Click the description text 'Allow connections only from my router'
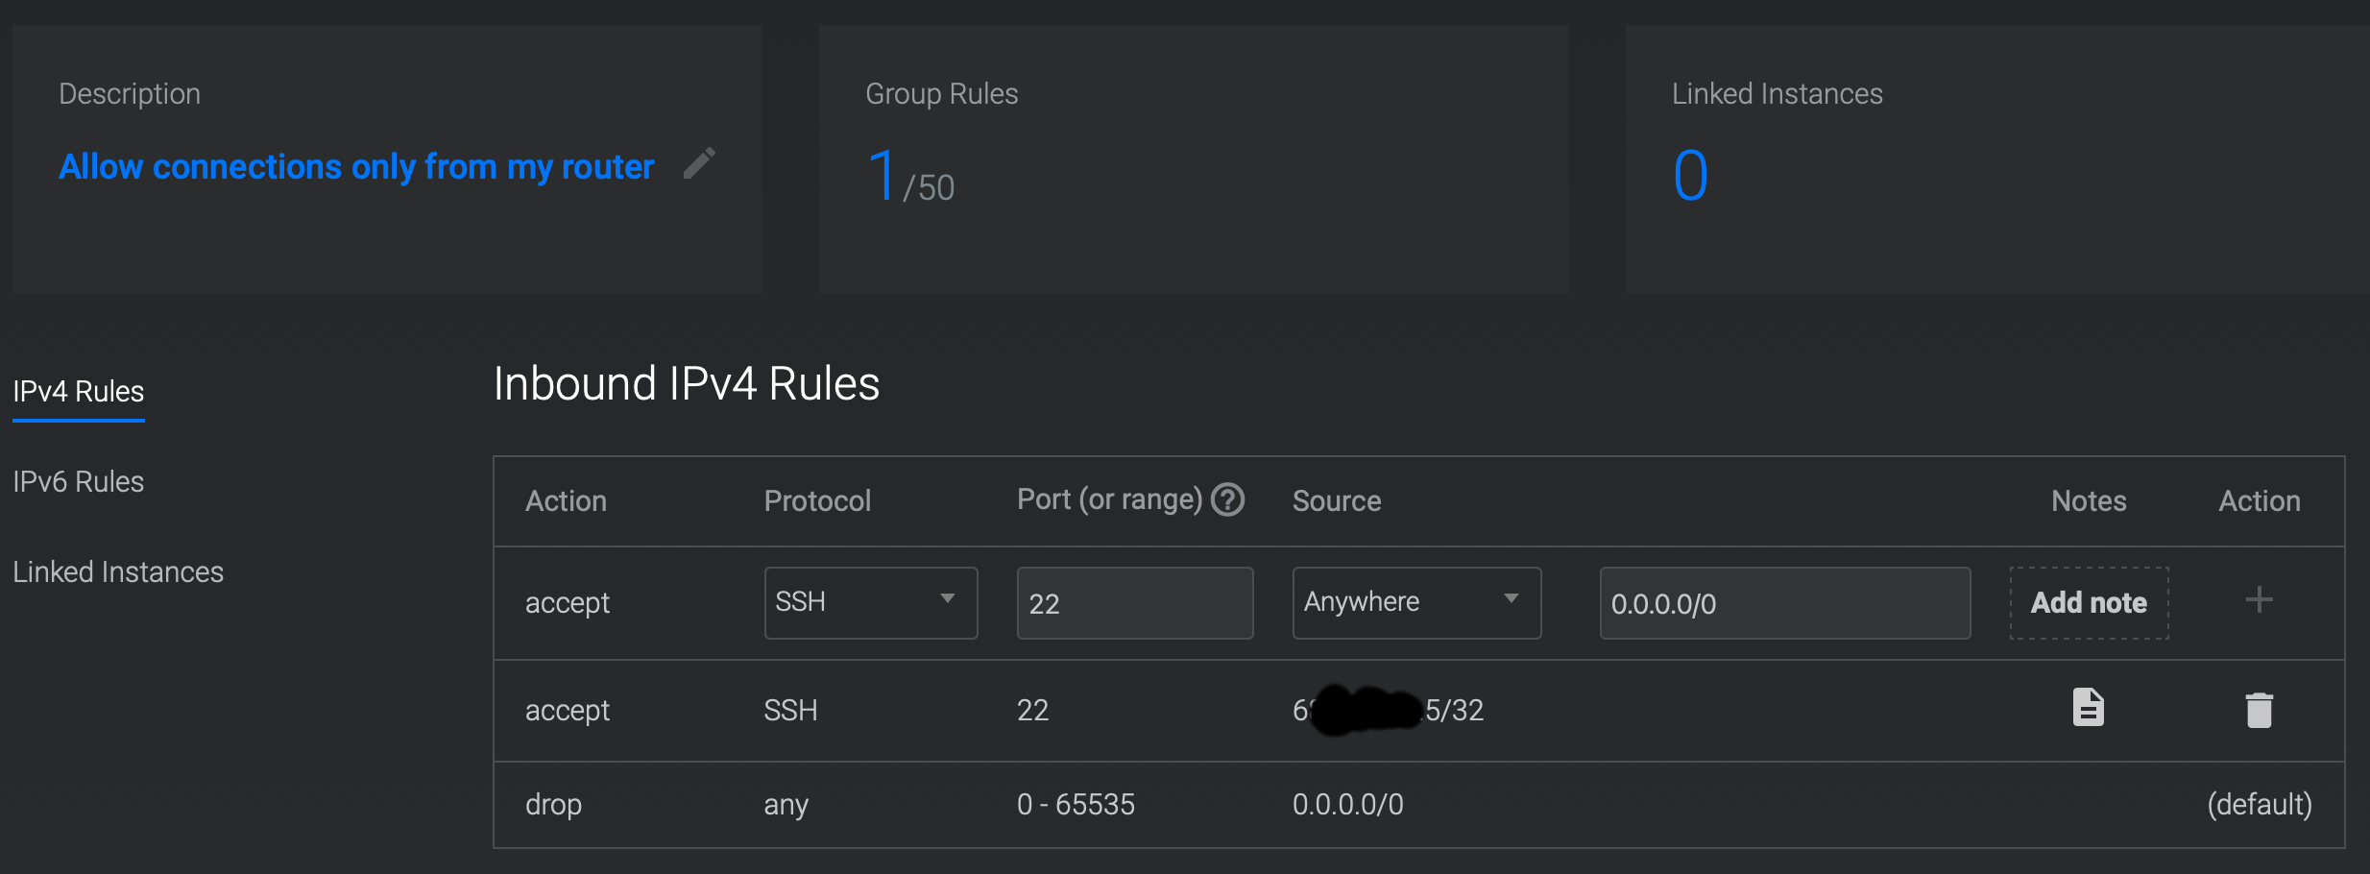Viewport: 2370px width, 874px height. pos(356,167)
